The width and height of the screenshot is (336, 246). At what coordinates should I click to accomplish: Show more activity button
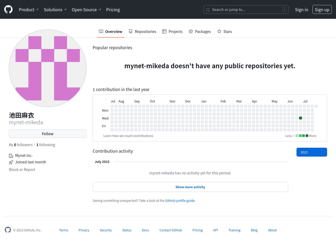coord(190,187)
